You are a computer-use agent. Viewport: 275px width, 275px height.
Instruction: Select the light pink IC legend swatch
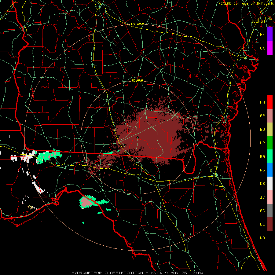pyautogui.click(x=270, y=197)
